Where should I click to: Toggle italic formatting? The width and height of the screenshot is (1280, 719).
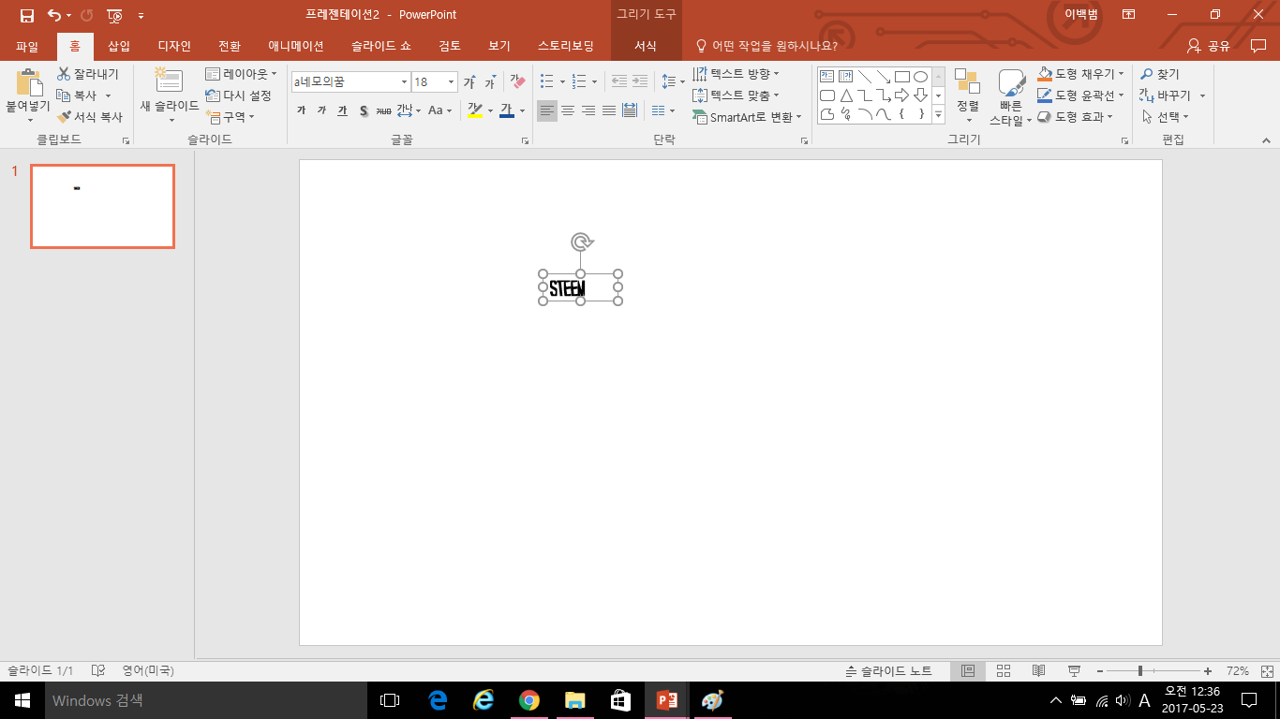point(321,110)
